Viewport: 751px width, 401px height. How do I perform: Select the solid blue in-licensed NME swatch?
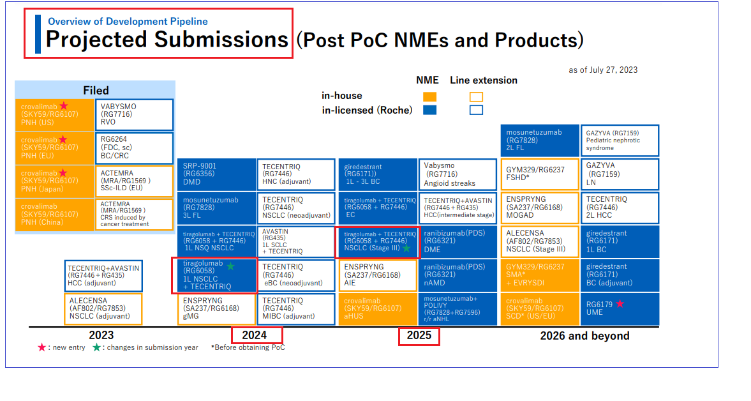(430, 110)
